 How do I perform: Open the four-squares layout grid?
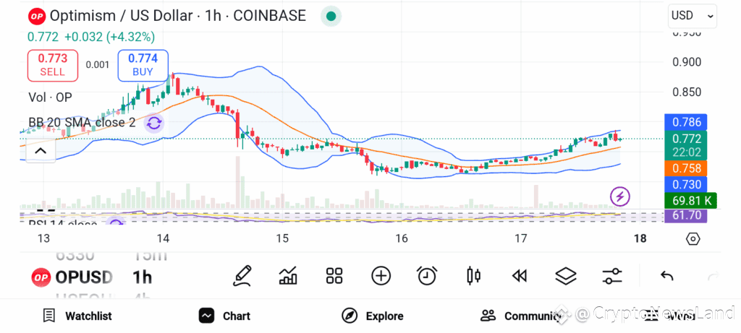coord(334,276)
